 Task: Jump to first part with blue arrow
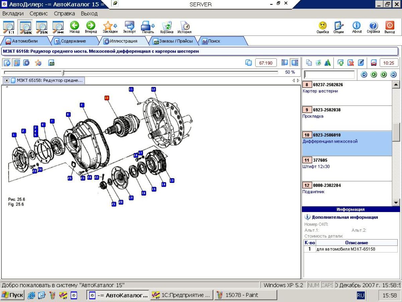click(364, 74)
